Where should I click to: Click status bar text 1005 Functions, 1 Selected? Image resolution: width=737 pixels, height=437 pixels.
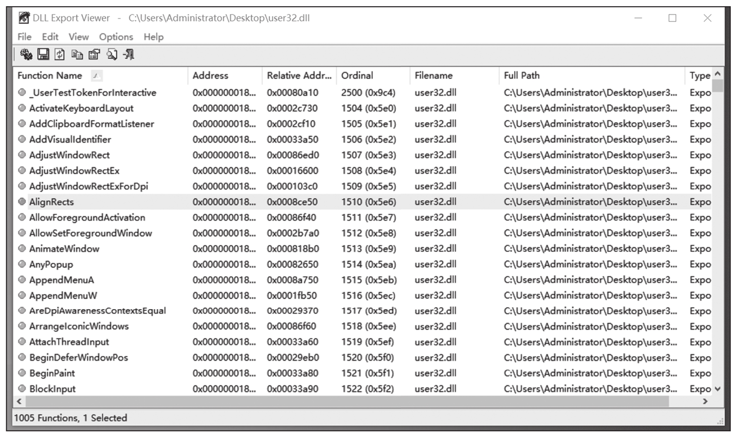(x=71, y=418)
